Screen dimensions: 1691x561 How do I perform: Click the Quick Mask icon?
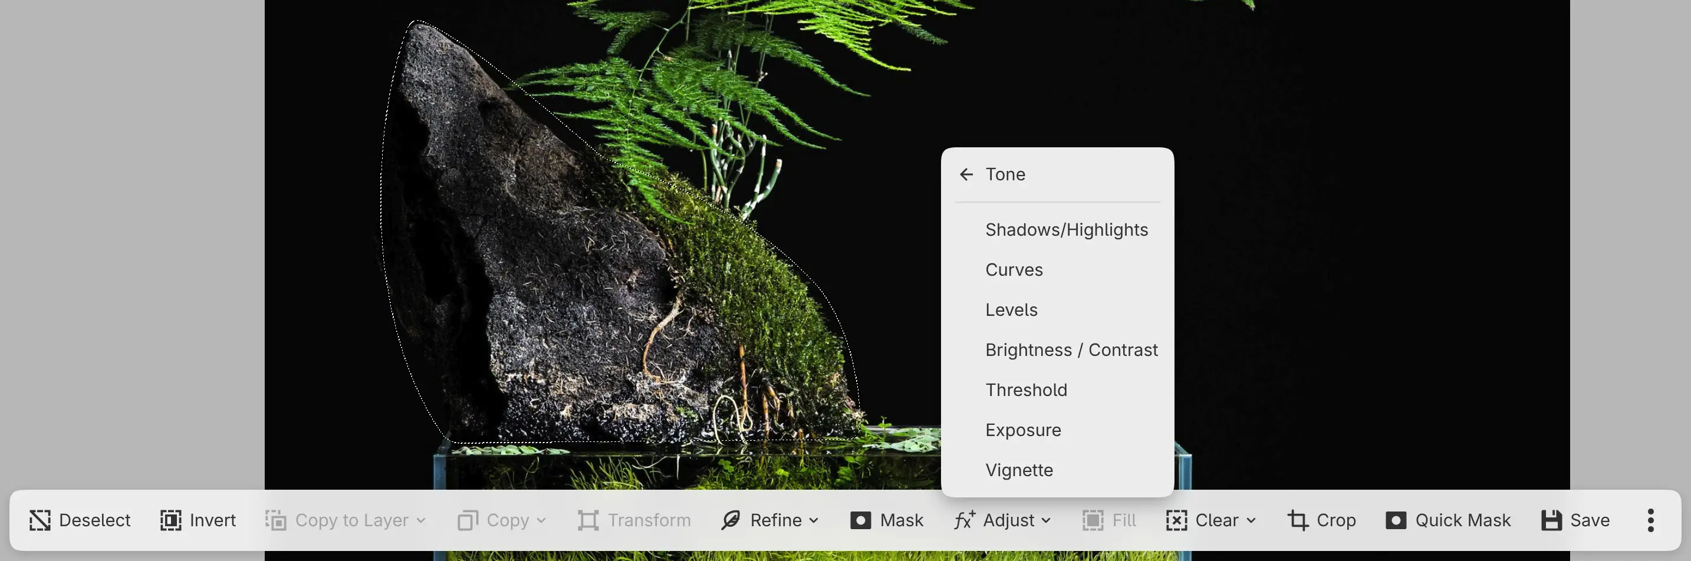[1396, 520]
